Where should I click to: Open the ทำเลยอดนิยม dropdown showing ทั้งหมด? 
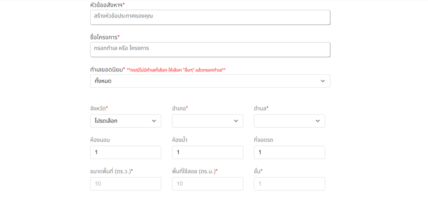coord(210,81)
